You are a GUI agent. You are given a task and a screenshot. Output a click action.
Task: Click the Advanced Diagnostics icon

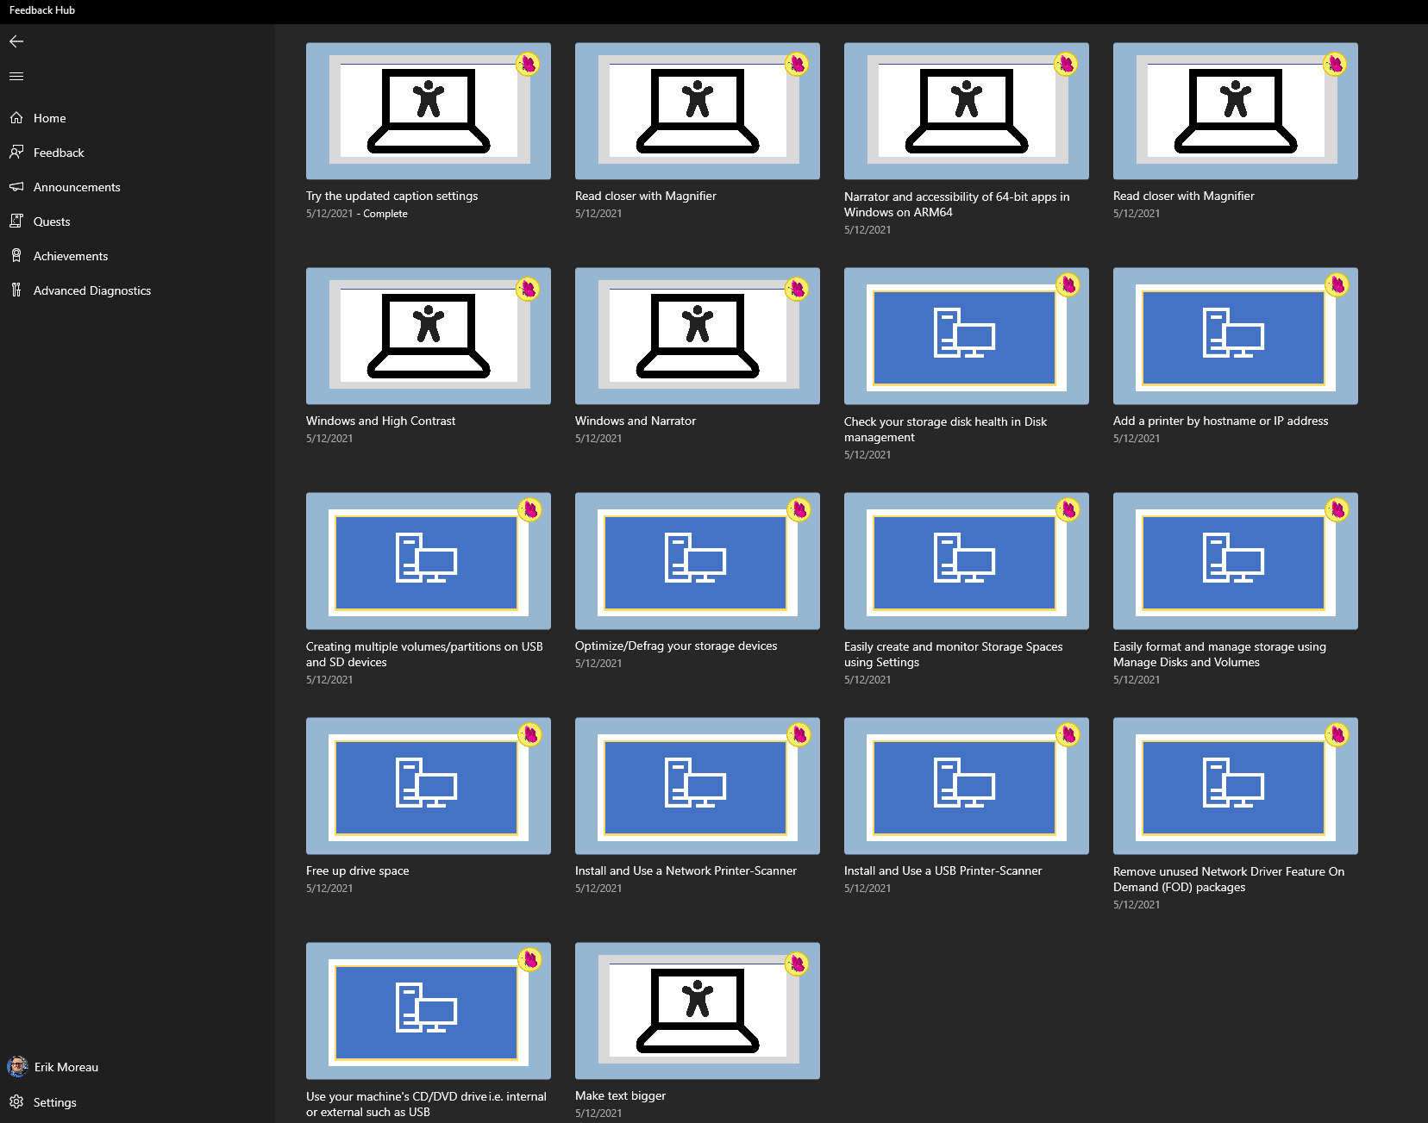tap(16, 290)
